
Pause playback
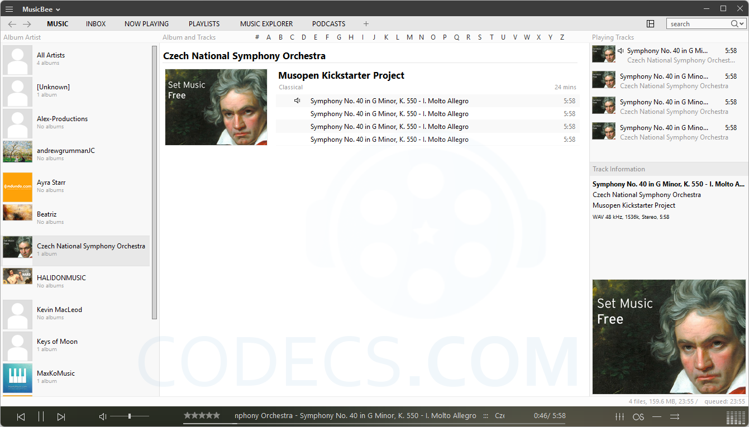[41, 416]
